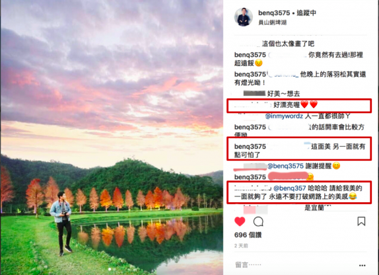Open the @benq3575 mention beside 謝謝提醒
The width and height of the screenshot is (379, 275).
(x=285, y=166)
